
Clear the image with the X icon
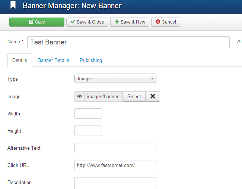(x=153, y=96)
